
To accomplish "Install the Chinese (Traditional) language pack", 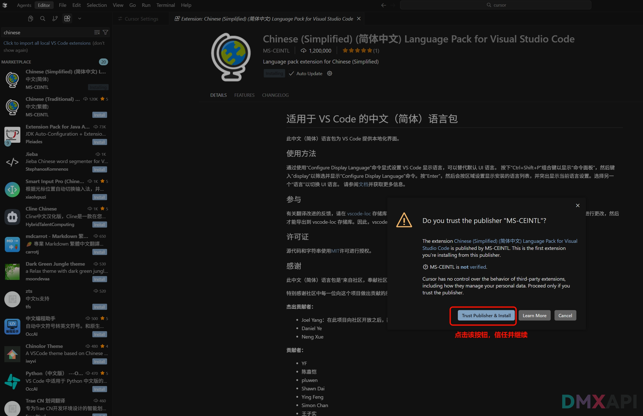I will click(x=99, y=115).
